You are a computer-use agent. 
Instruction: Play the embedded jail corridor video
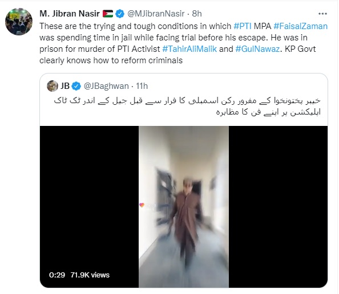click(184, 207)
